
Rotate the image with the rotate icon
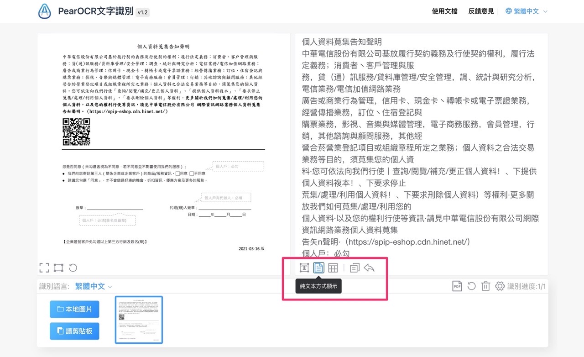point(73,268)
